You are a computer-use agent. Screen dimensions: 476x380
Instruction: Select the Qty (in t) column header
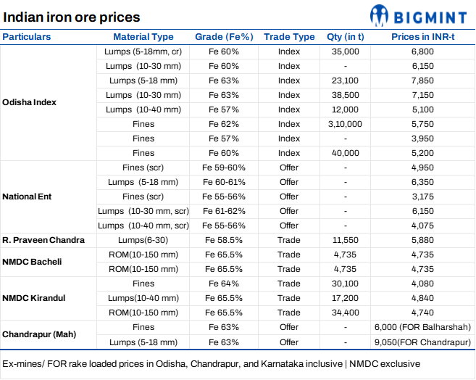(345, 37)
